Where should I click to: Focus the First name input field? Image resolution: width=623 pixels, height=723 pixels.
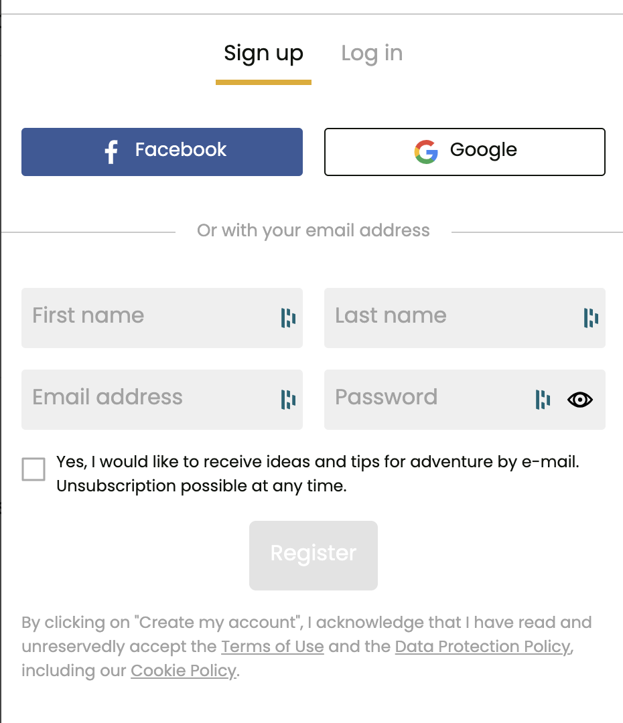click(162, 318)
